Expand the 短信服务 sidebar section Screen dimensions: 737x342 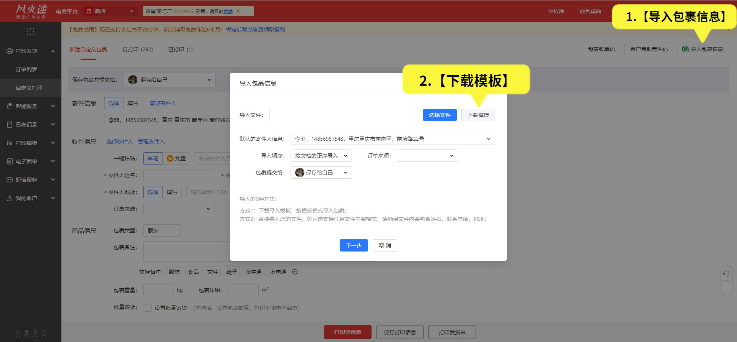coord(53,180)
